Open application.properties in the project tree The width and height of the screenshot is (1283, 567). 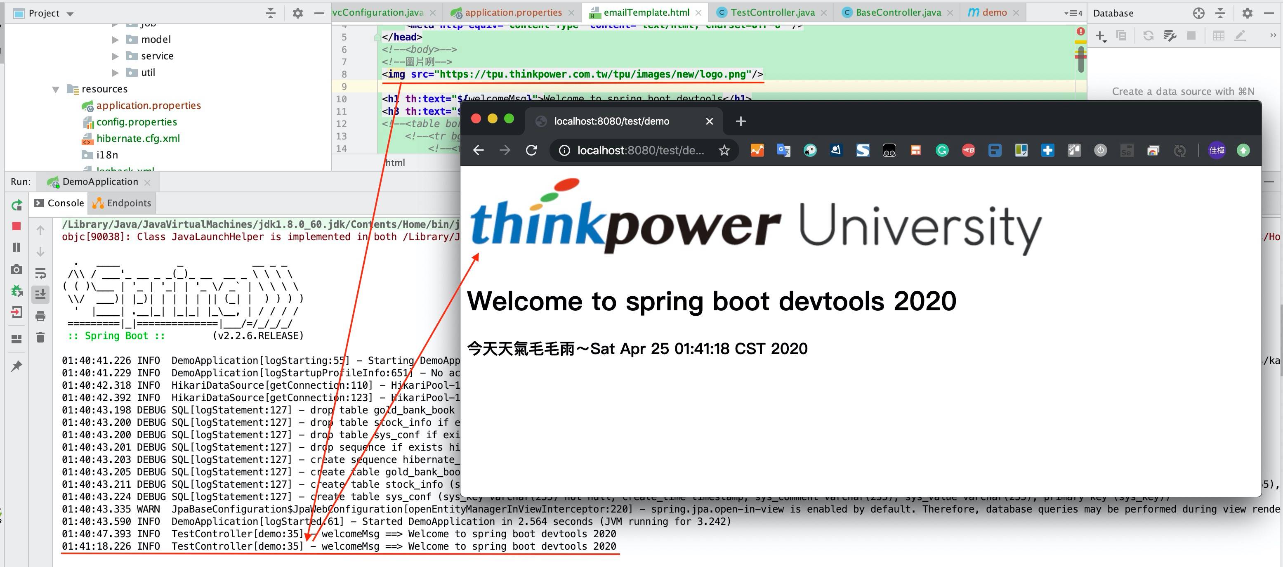tap(149, 106)
